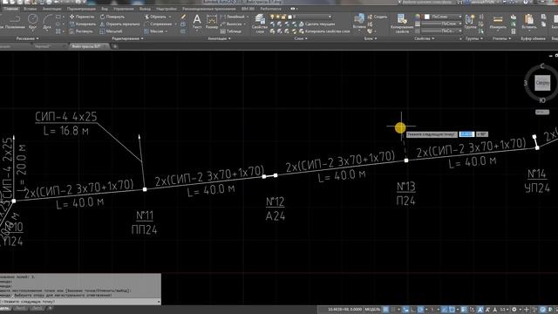Toggle object snap in status bar
Viewport: 558px width, 314px height.
pyautogui.click(x=452, y=310)
